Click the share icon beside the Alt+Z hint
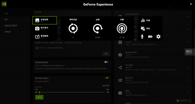Image resolution: width=195 pixels, height=104 pixels. pos(37,48)
